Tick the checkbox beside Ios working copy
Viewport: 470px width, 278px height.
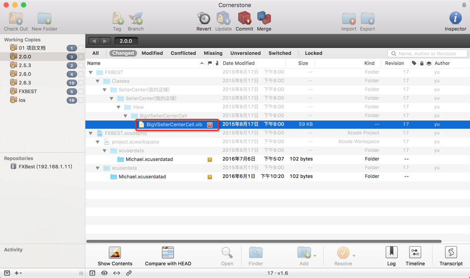(x=81, y=100)
